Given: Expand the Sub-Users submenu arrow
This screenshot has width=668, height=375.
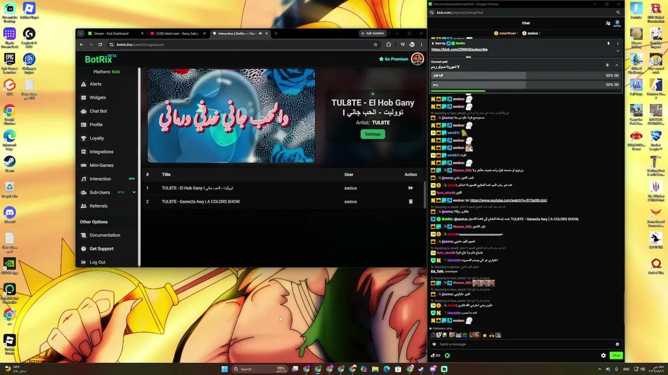Looking at the screenshot, I should [x=134, y=192].
